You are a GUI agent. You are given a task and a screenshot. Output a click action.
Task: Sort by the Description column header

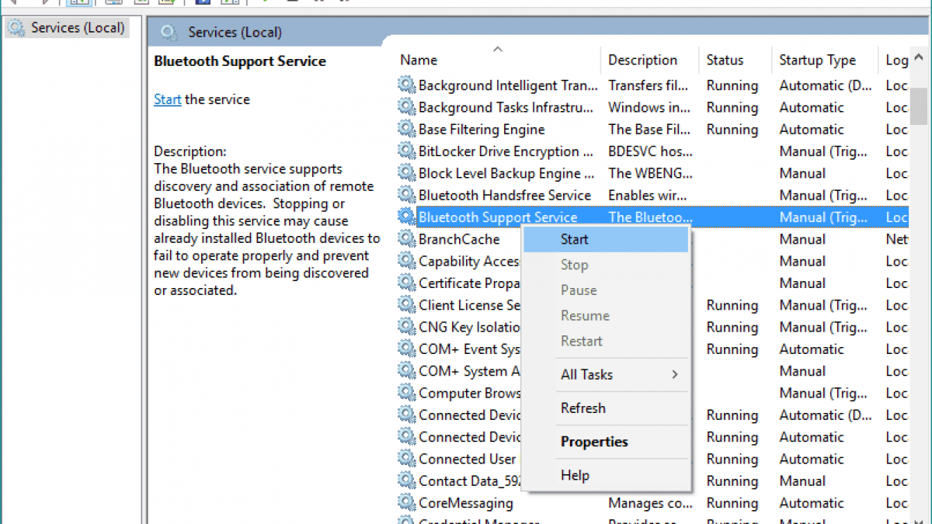[x=651, y=60]
